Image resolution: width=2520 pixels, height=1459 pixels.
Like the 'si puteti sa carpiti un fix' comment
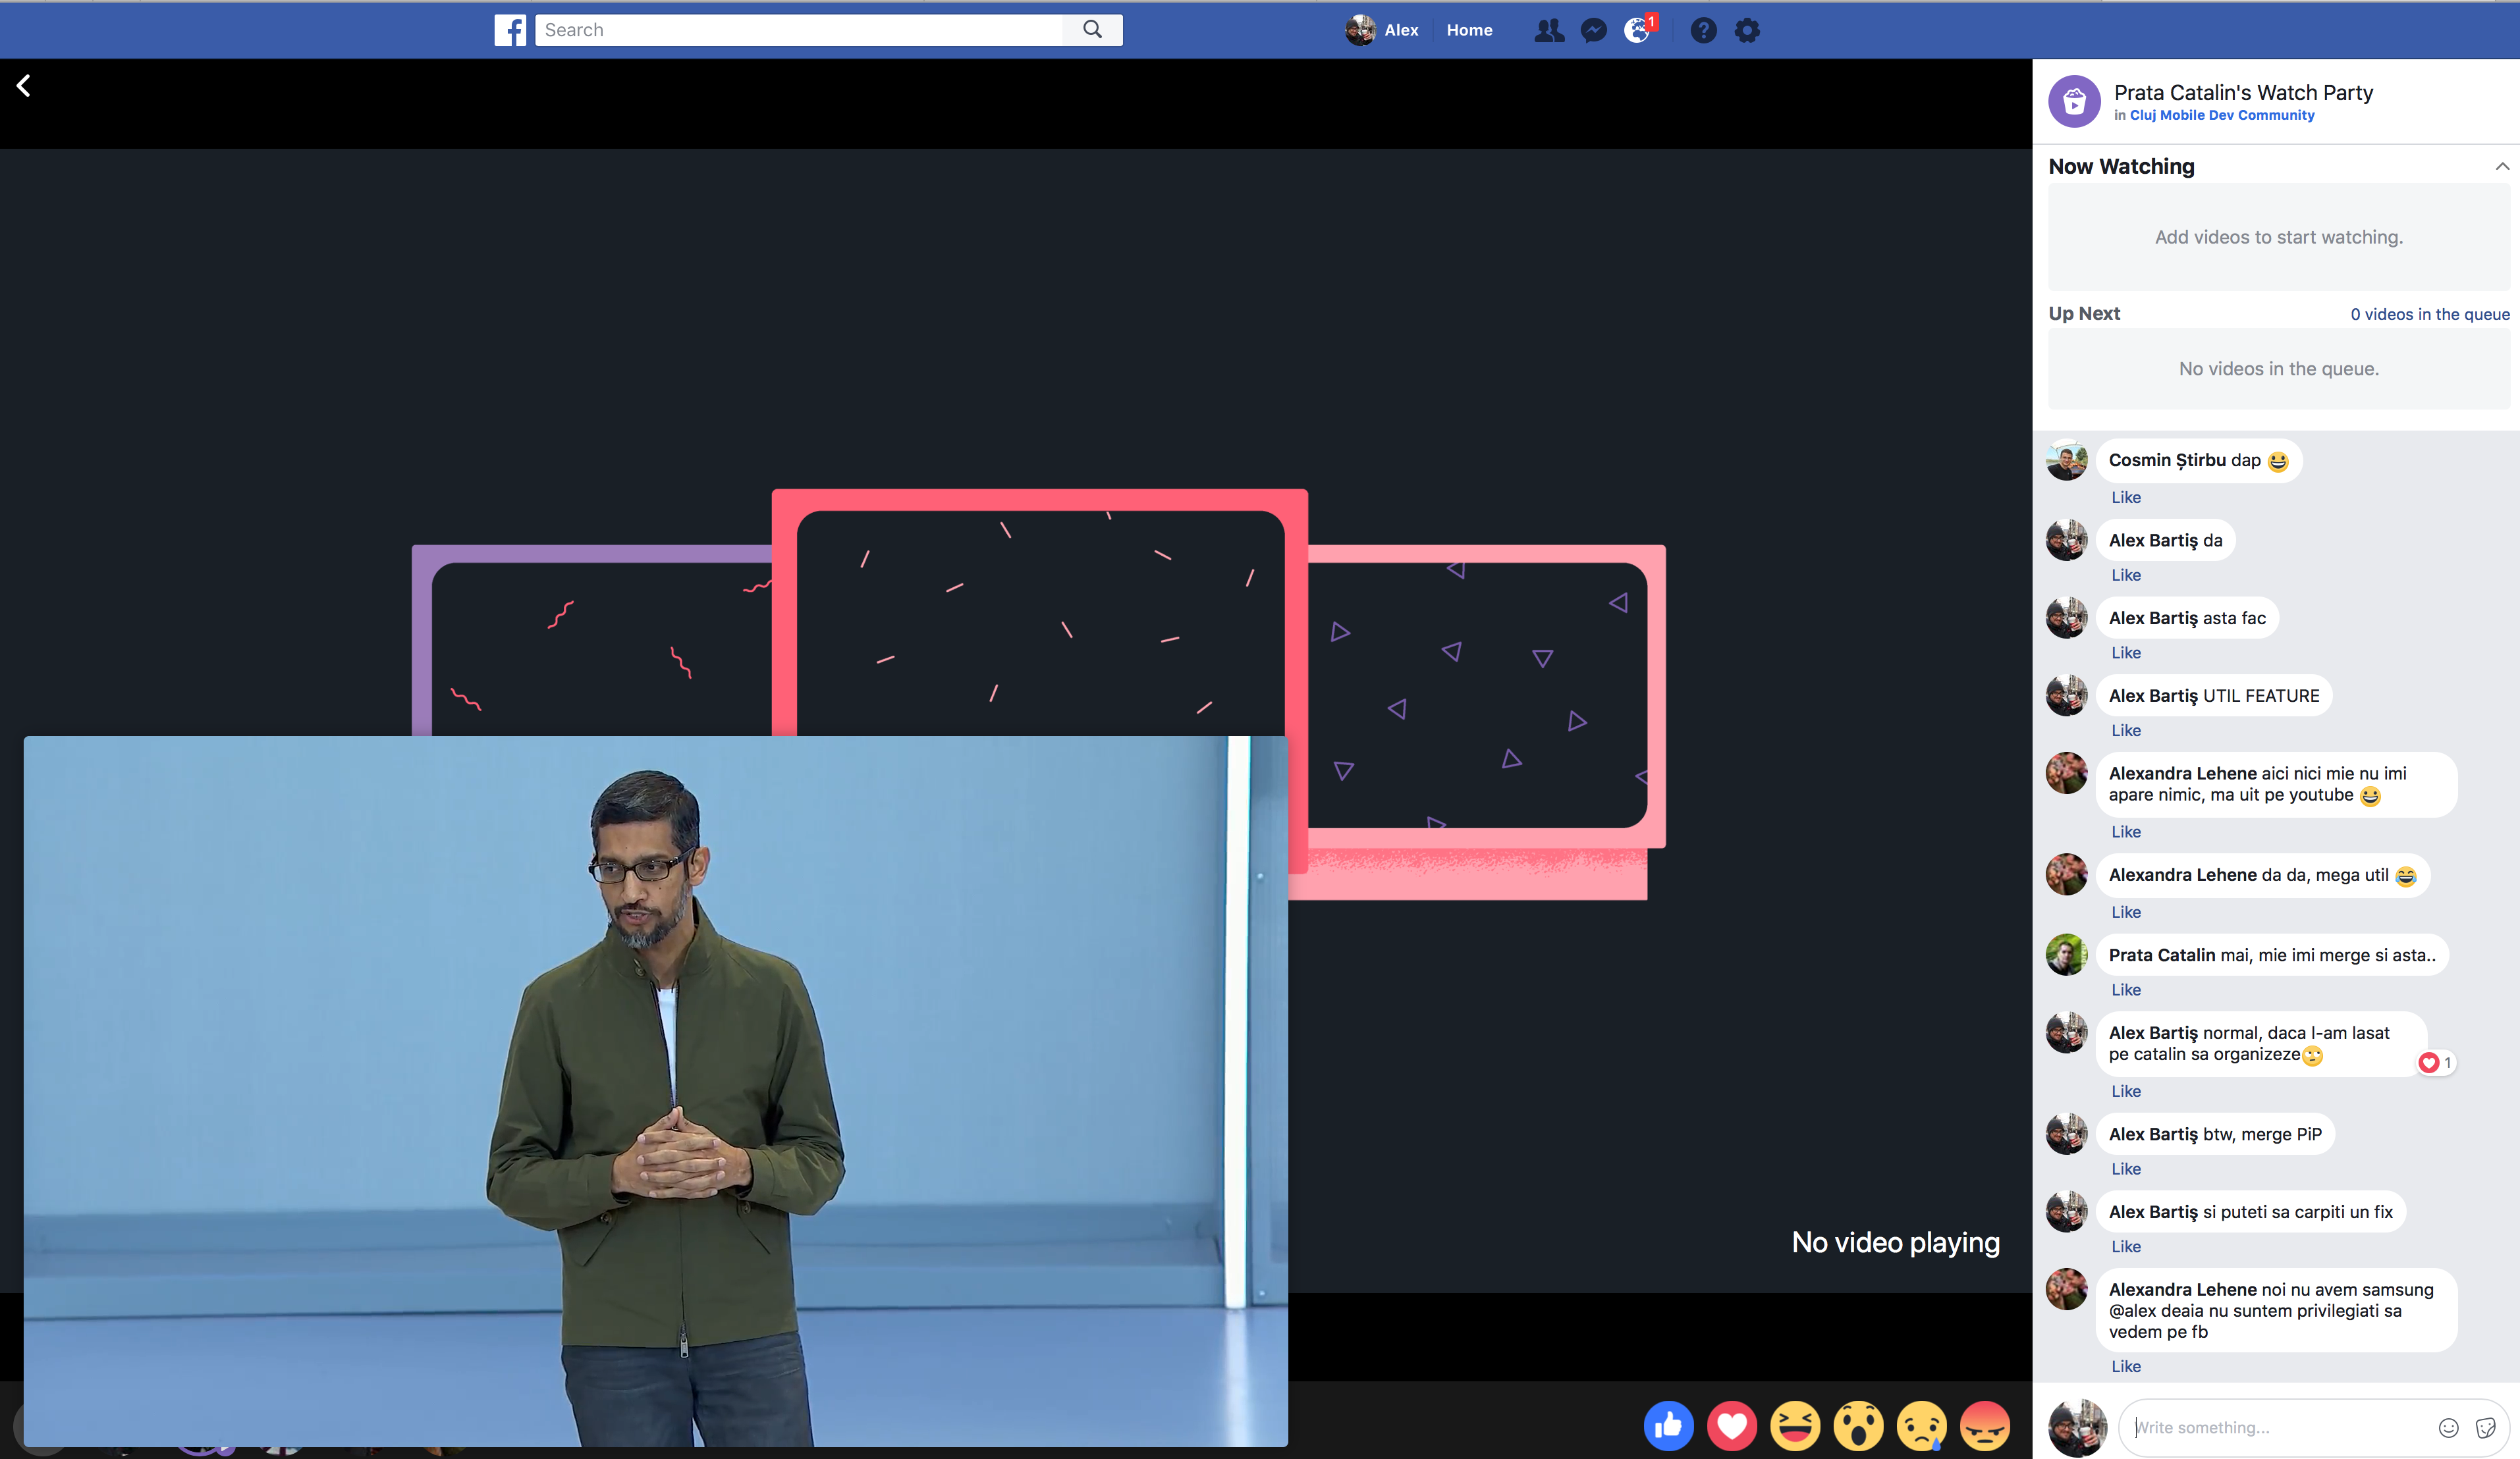click(x=2126, y=1246)
